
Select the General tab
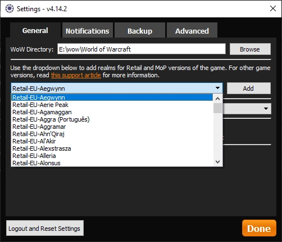point(35,30)
